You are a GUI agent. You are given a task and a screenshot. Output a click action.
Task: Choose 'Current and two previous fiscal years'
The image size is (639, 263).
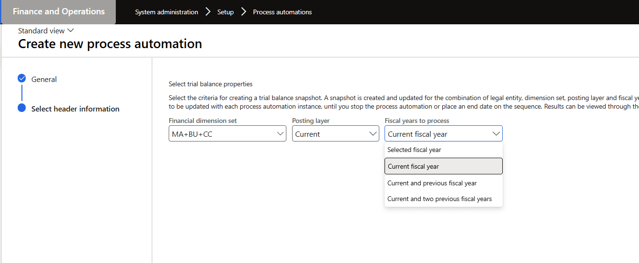[439, 199]
